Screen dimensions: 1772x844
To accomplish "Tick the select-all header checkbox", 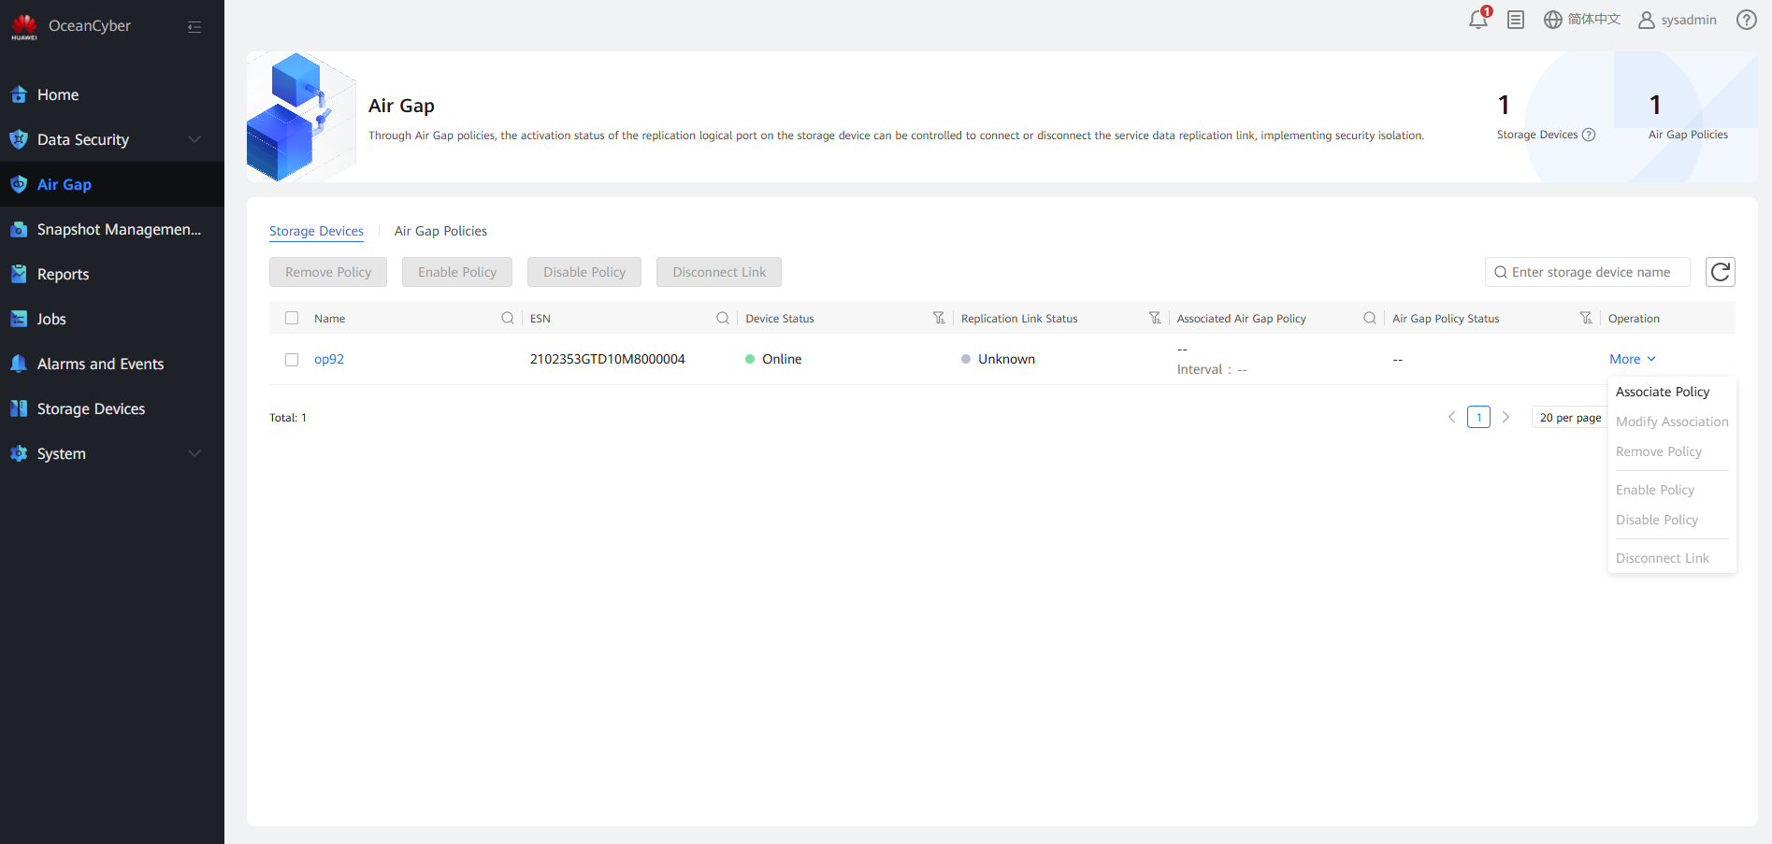I will click(292, 319).
